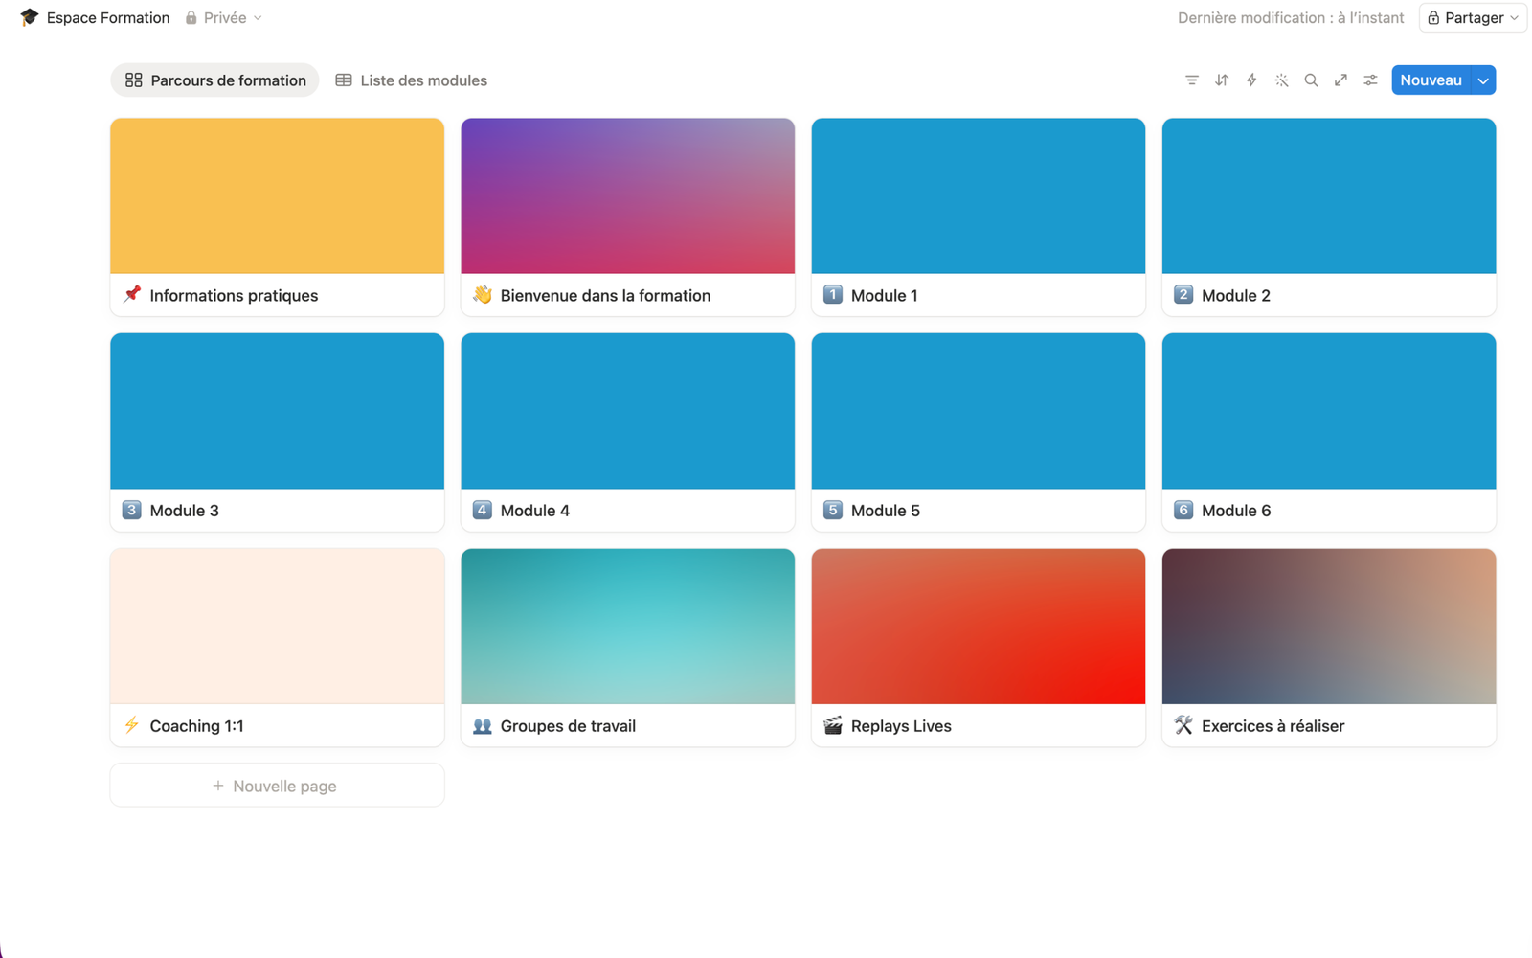Click the expand full-page arrows icon
The width and height of the screenshot is (1532, 958).
click(1340, 80)
